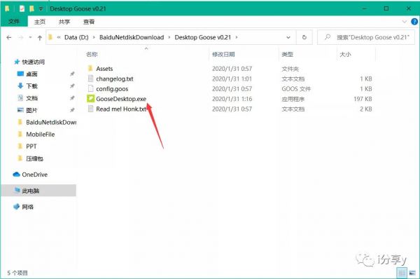Click the GooseDesktop.exe file name
Viewport: 420px width, 279px height.
tap(121, 99)
